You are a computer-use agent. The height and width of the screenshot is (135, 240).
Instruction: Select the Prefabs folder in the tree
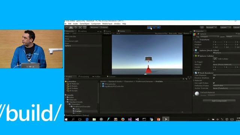click(78, 111)
